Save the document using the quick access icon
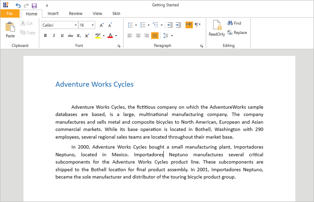Image resolution: width=314 pixels, height=202 pixels. pos(34,5)
